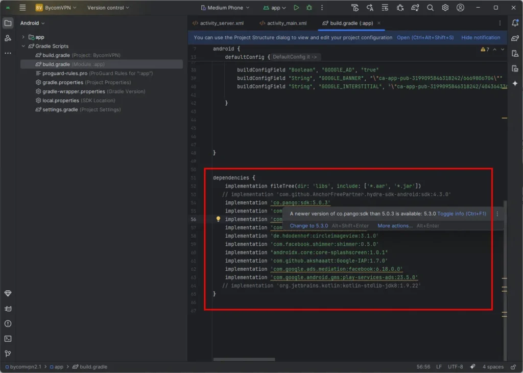523x373 pixels.
Task: Collapse the Gradle Scripts tree node
Action: 23,46
